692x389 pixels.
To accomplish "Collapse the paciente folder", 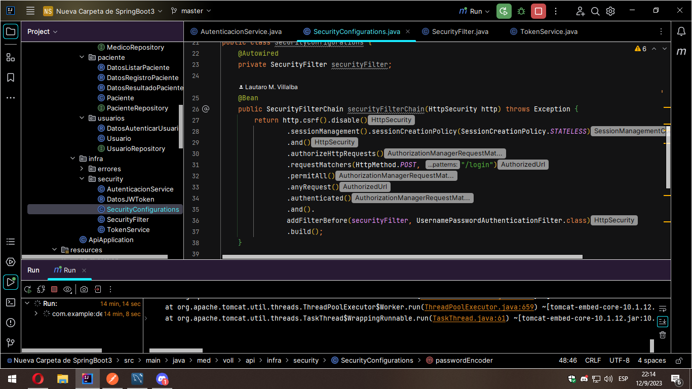I will (x=83, y=57).
